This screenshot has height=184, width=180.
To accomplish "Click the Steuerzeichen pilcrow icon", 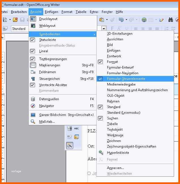I will click(33, 79).
